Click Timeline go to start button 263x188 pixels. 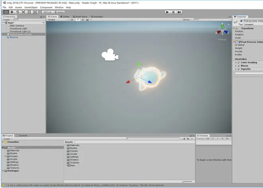click(208, 139)
